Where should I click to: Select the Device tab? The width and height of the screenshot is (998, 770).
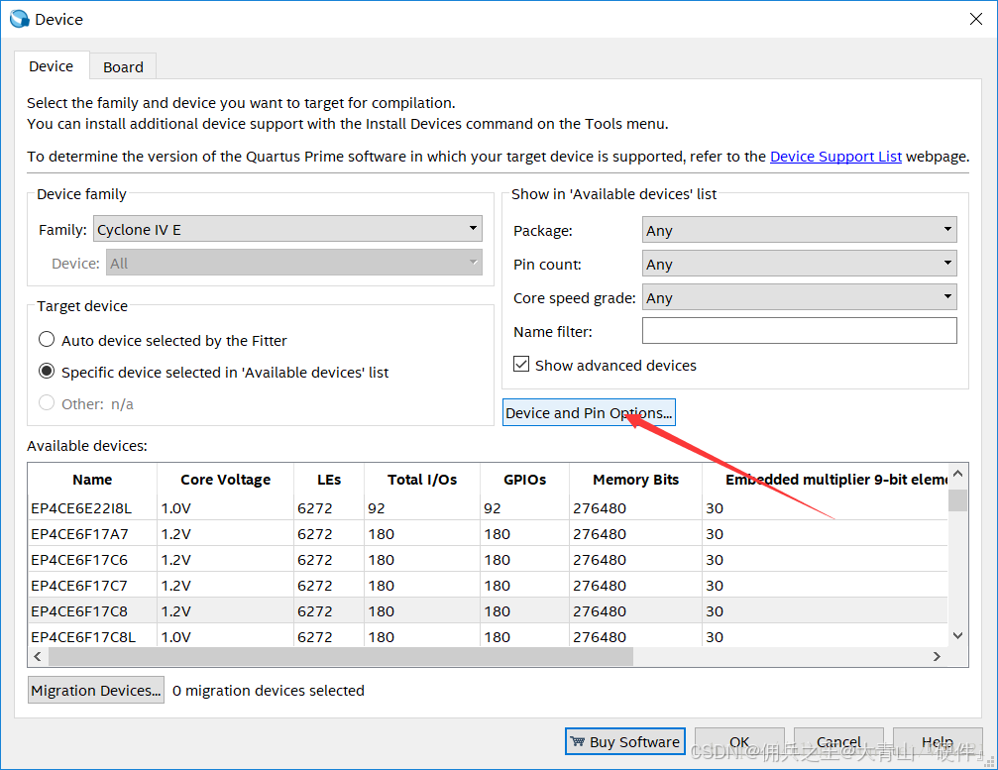[x=51, y=66]
